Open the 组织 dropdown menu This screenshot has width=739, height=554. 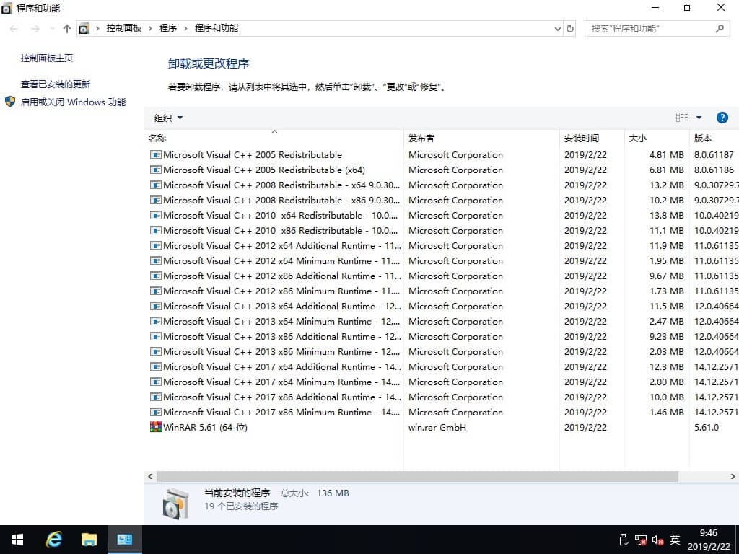pos(167,117)
